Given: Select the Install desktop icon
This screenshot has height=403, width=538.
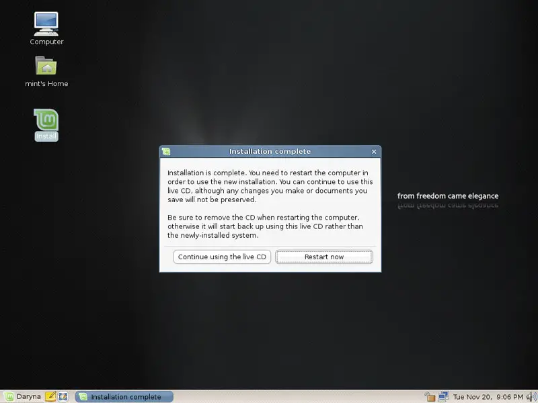Looking at the screenshot, I should click(46, 124).
